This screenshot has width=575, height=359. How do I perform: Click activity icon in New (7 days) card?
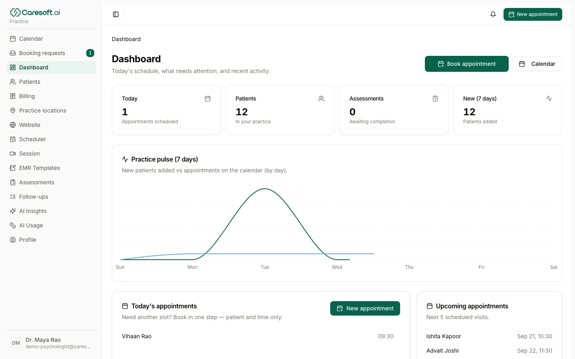pyautogui.click(x=549, y=99)
